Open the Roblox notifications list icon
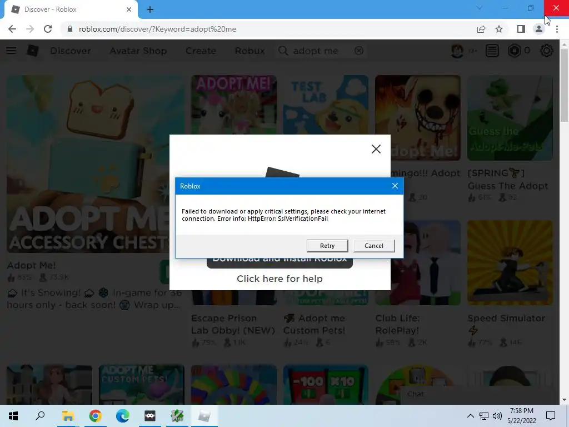Viewport: 569px width, 427px height. 492,51
